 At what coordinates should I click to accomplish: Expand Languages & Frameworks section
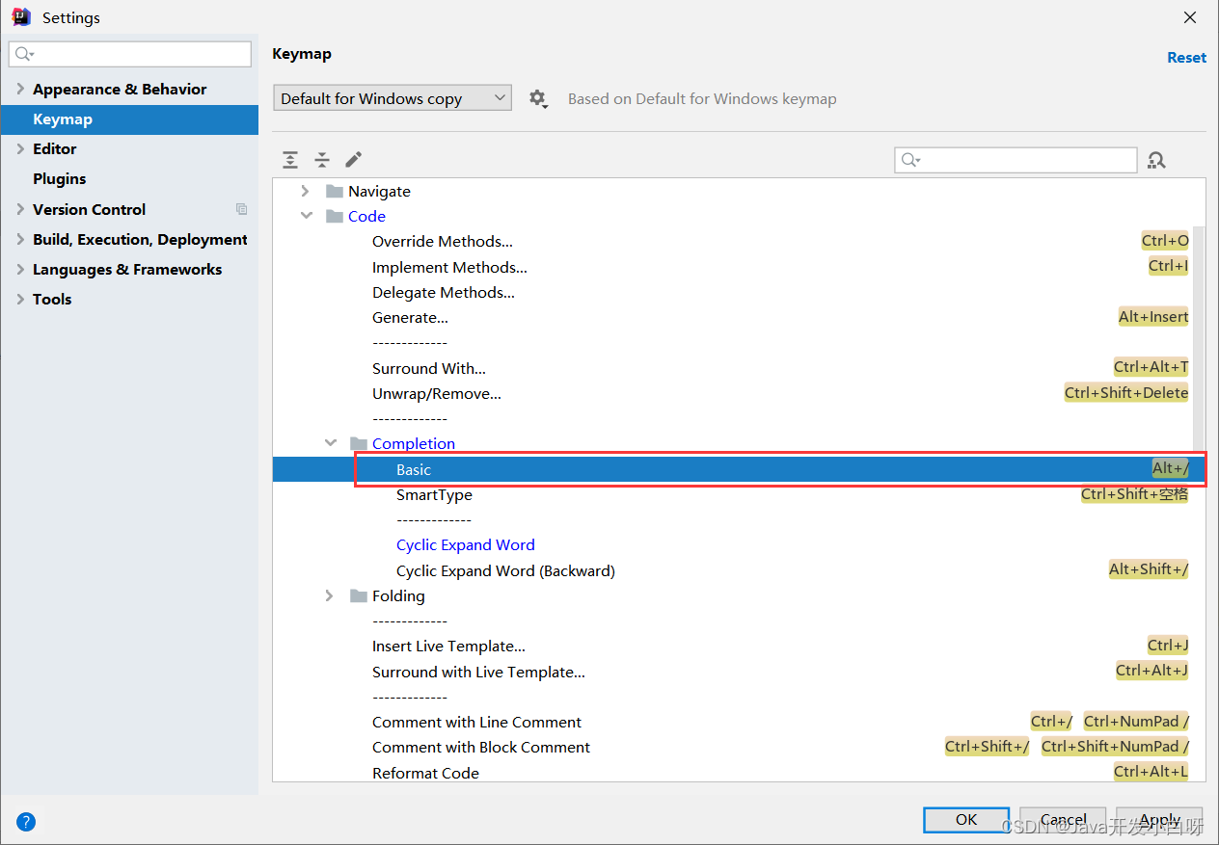pyautogui.click(x=19, y=269)
